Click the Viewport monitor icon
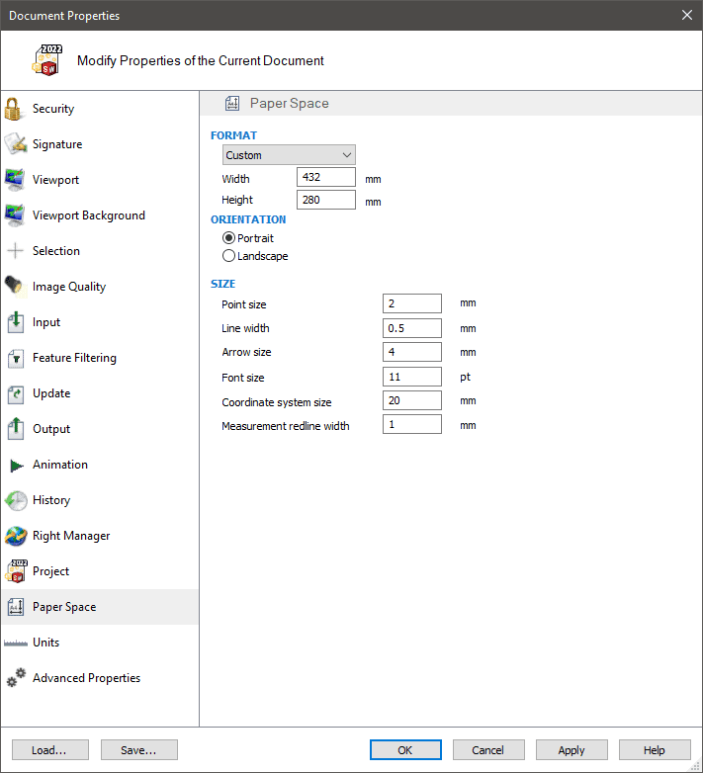The height and width of the screenshot is (773, 703). 15,180
